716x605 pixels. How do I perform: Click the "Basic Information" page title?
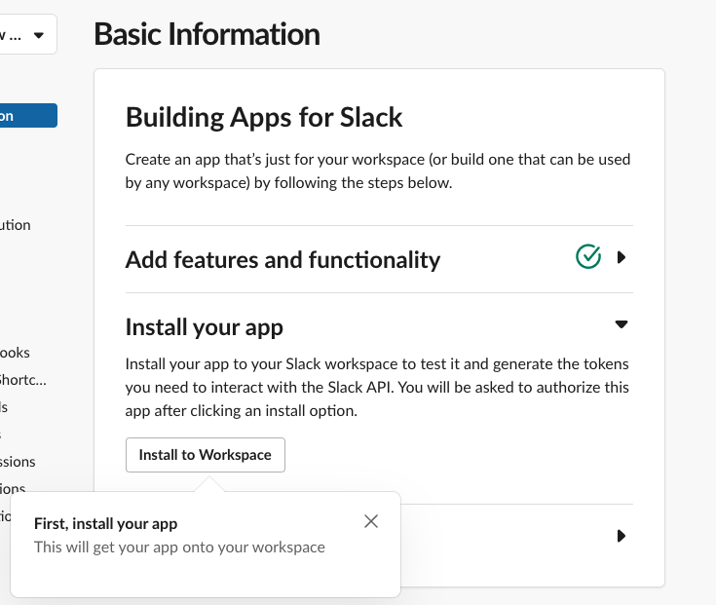[x=207, y=34]
